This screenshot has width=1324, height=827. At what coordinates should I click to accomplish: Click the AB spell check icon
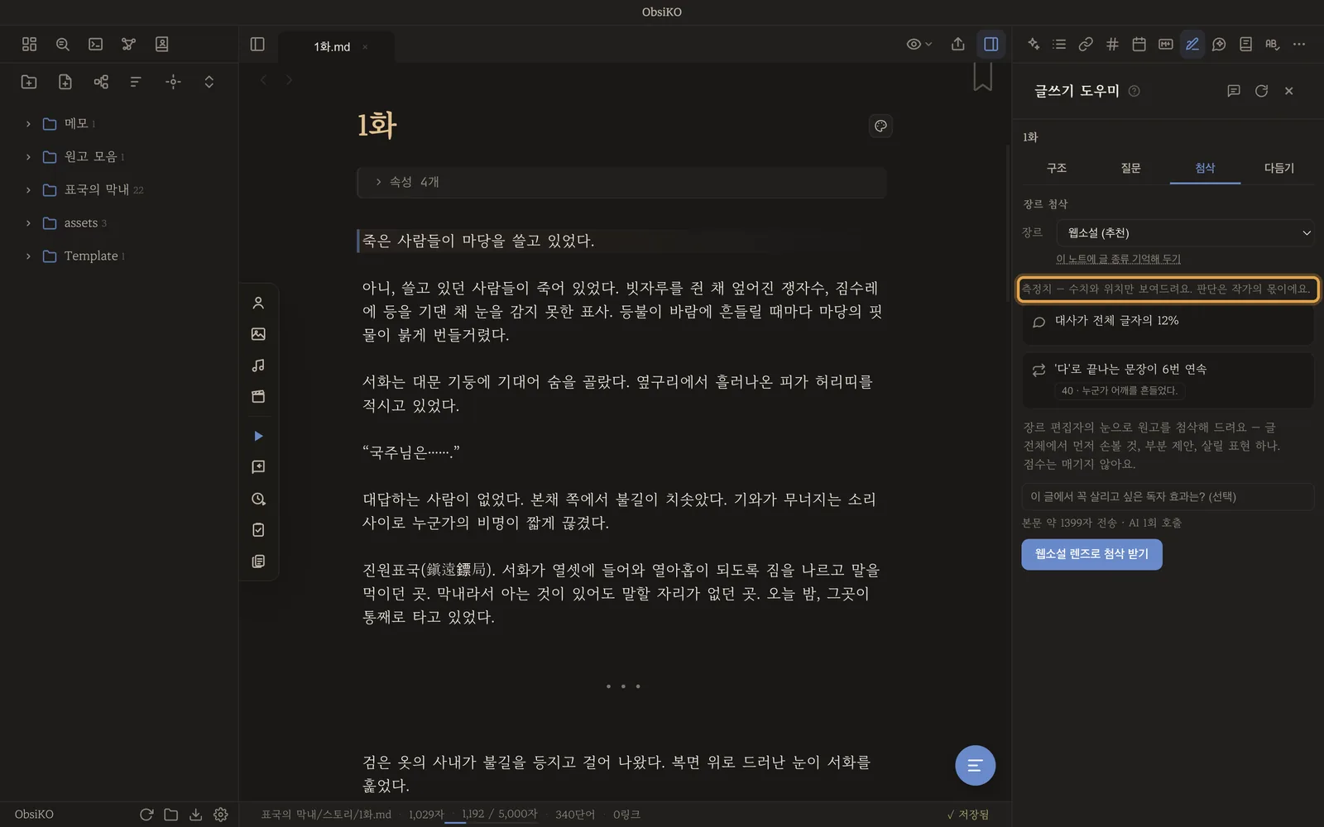click(x=1272, y=44)
